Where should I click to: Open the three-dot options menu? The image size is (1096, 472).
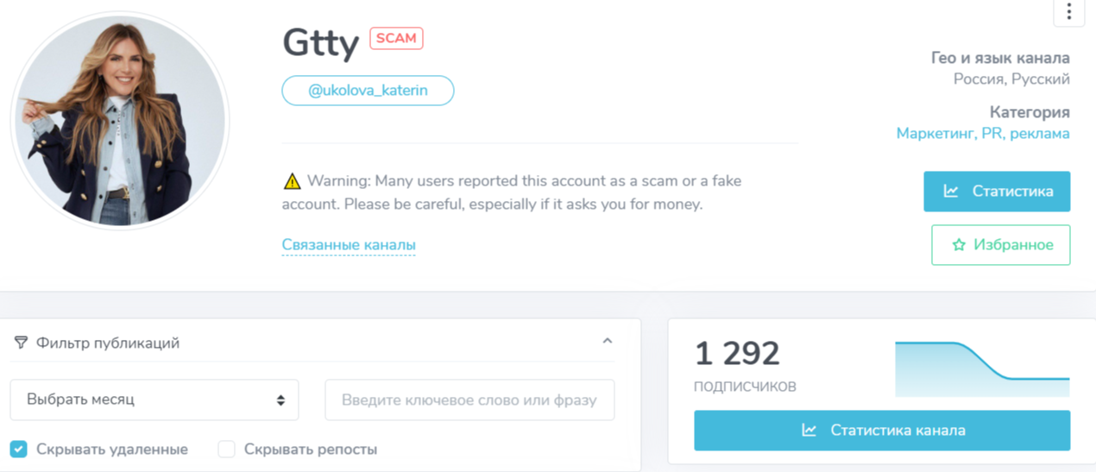tap(1068, 12)
